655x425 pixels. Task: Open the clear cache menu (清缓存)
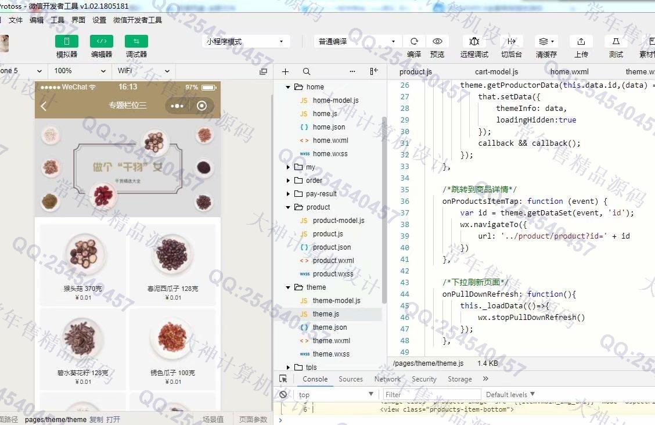pyautogui.click(x=546, y=41)
